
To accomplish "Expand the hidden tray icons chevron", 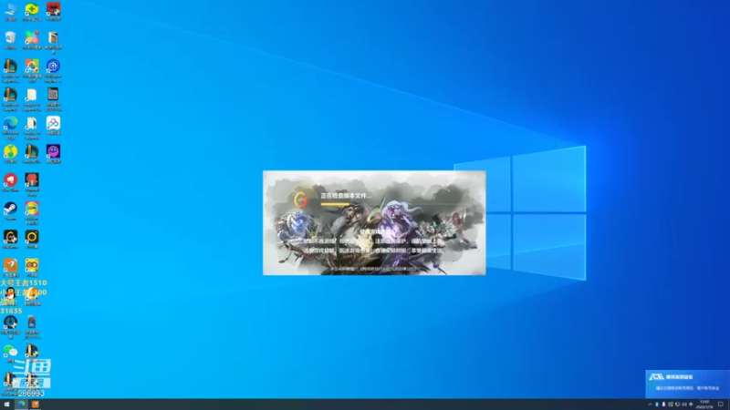I will click(x=650, y=405).
